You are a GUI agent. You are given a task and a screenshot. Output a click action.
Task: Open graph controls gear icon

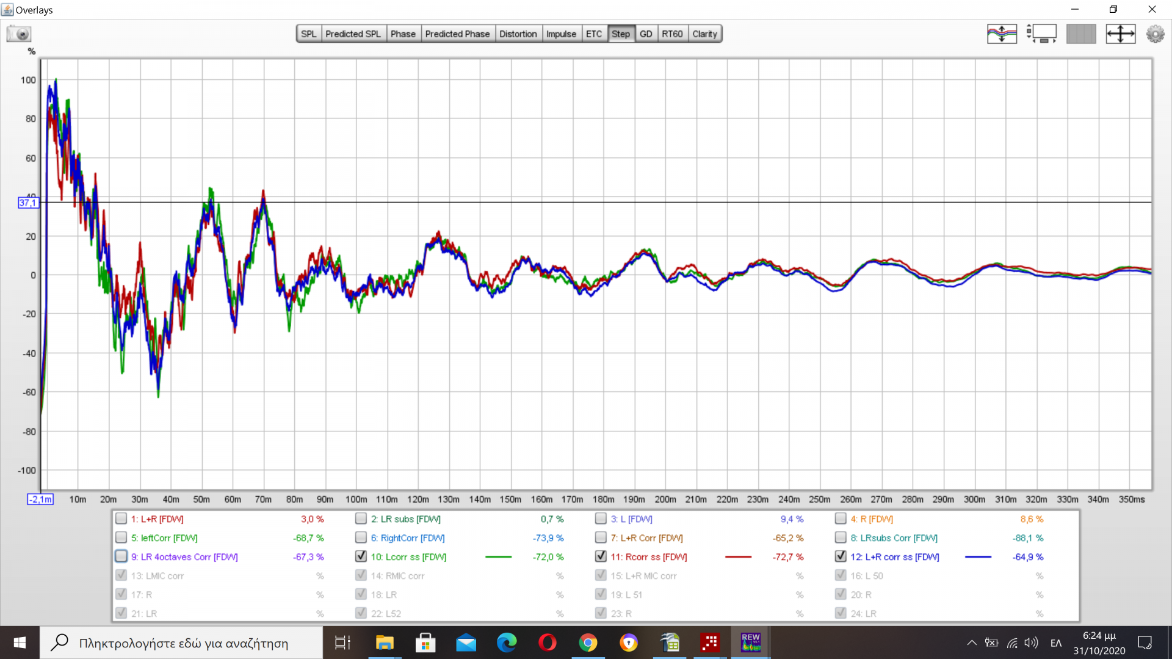(x=1155, y=34)
